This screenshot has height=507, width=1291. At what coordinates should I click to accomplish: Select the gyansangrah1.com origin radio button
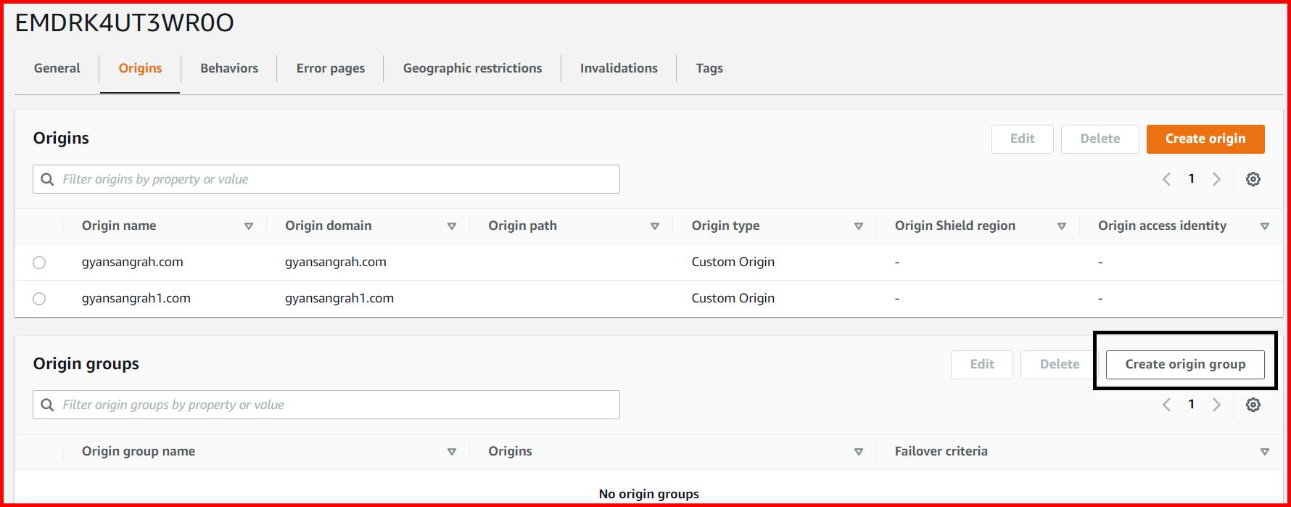pyautogui.click(x=39, y=299)
